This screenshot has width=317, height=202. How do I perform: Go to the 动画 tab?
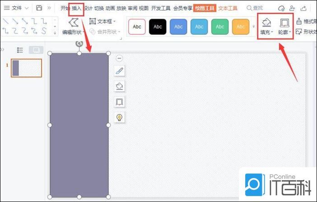pos(110,8)
